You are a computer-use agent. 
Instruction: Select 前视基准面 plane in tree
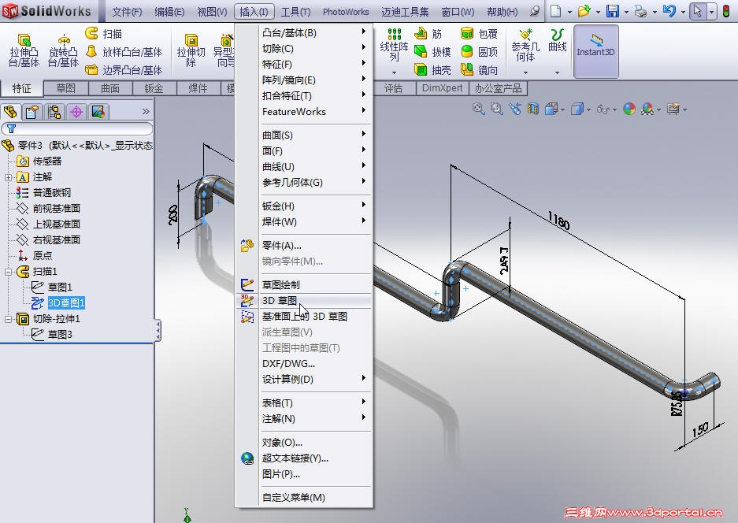point(57,209)
